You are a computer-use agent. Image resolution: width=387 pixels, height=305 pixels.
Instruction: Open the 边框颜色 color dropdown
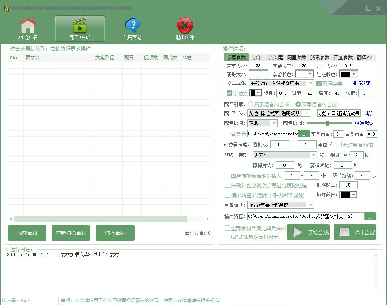[x=354, y=74]
